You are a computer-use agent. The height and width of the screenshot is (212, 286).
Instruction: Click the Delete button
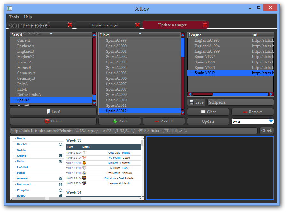click(x=53, y=121)
